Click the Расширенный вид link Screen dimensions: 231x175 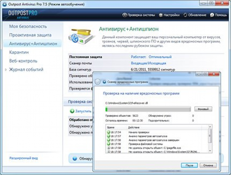point(24,158)
